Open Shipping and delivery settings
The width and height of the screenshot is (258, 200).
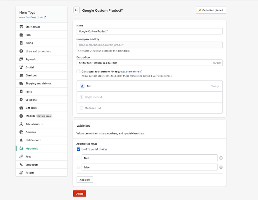38,84
